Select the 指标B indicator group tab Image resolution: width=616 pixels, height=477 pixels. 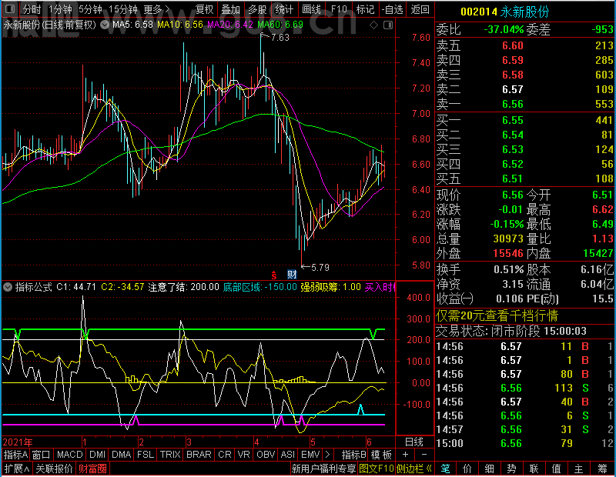coord(353,455)
